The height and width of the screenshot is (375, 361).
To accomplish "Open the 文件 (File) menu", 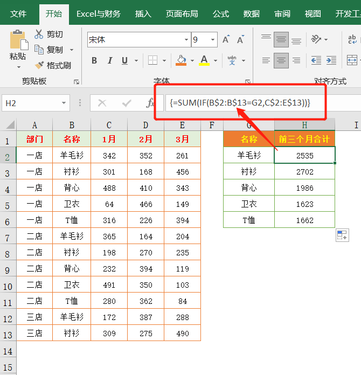I will pyautogui.click(x=18, y=13).
